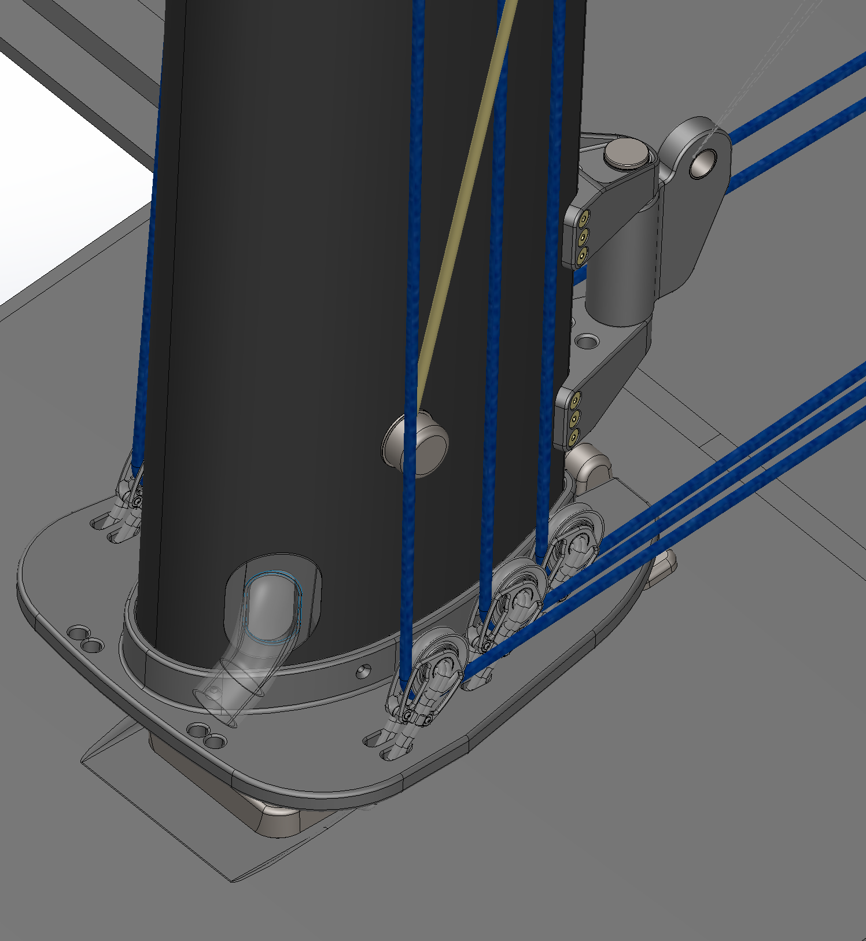This screenshot has width=866, height=941.
Task: Click the hole pair on base plate's left
Action: click(x=85, y=637)
